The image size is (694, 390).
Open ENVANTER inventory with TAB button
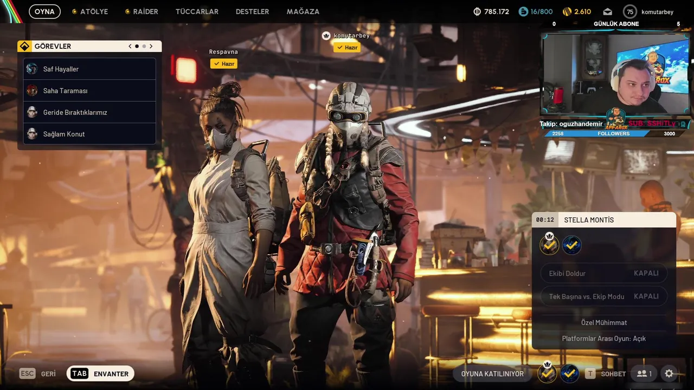[x=100, y=374]
